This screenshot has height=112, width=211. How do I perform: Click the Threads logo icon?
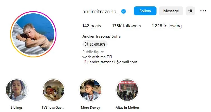[86, 44]
